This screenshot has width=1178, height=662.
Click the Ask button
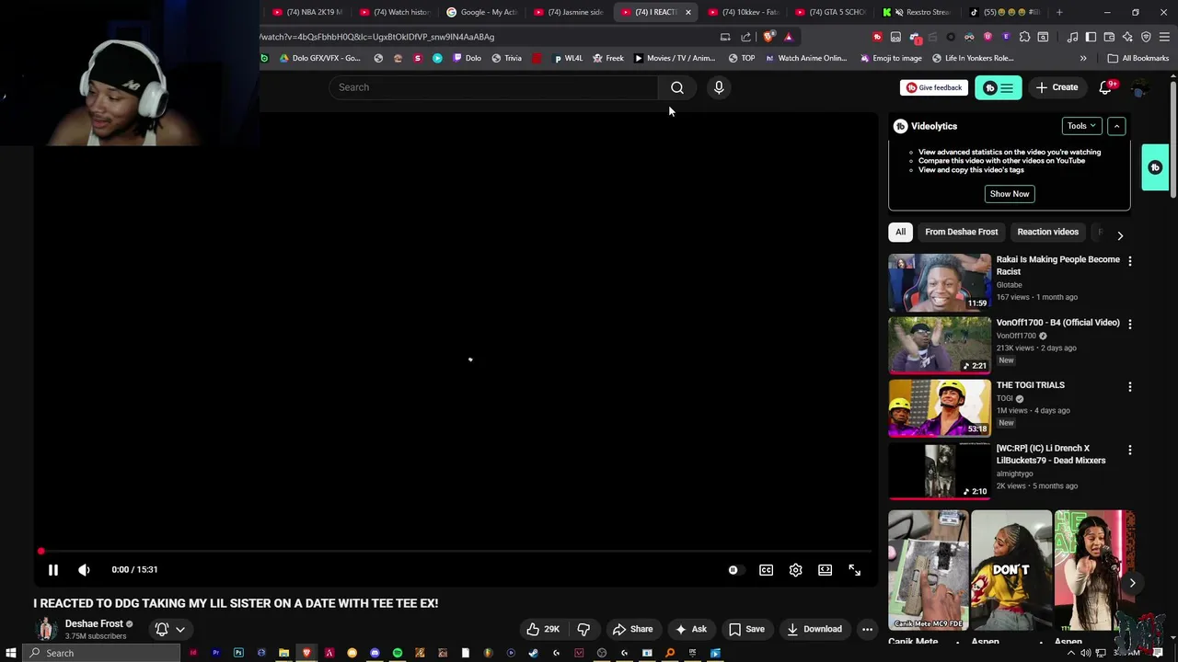pyautogui.click(x=690, y=630)
